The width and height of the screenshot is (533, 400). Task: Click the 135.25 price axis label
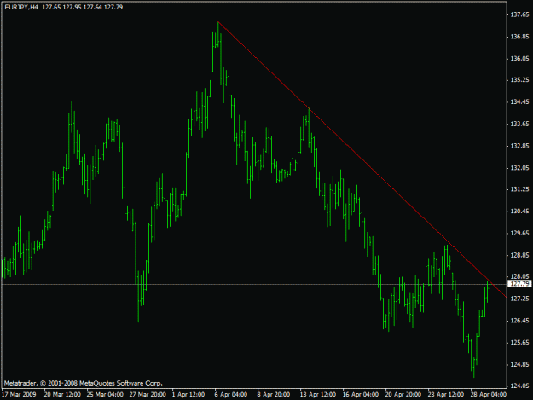point(519,80)
